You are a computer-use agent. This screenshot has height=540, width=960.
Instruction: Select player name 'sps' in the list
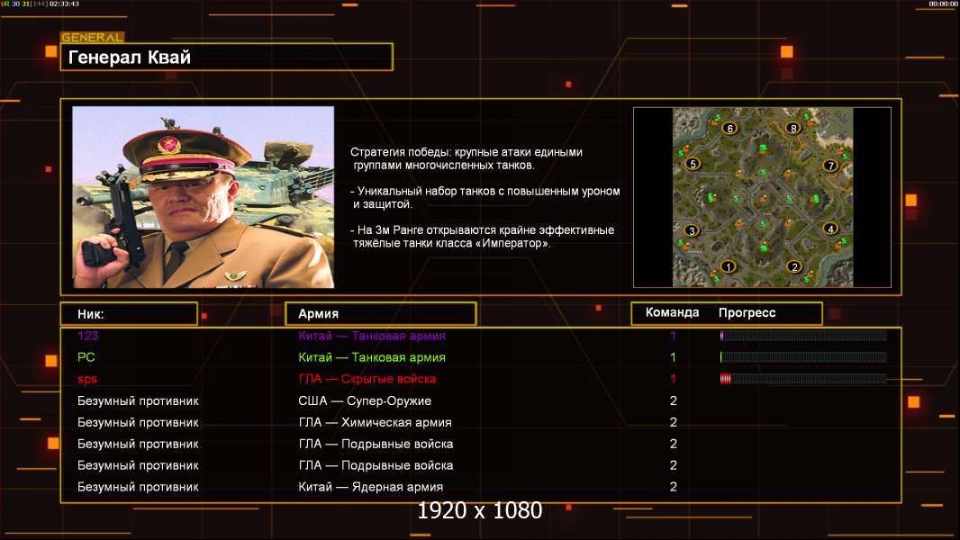[x=87, y=379]
